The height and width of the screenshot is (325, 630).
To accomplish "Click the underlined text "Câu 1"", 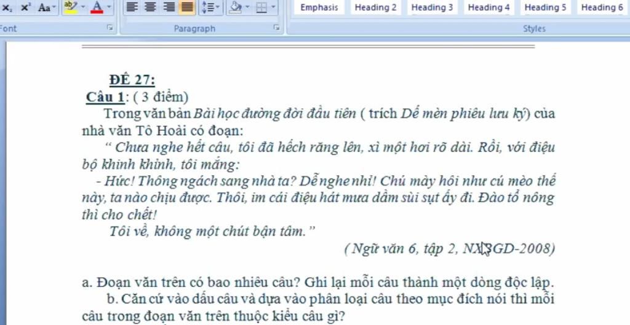I will (105, 96).
